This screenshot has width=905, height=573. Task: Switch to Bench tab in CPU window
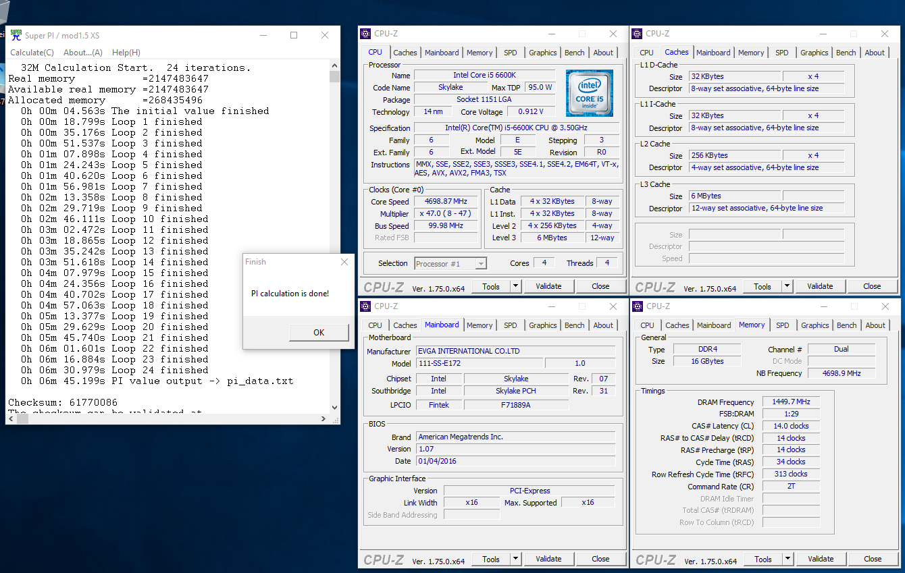tap(575, 53)
